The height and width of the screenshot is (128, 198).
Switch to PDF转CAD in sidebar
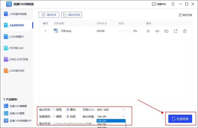[17, 48]
